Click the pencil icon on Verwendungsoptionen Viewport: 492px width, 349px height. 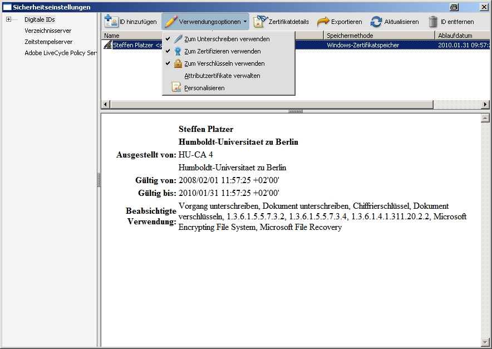[x=170, y=22]
